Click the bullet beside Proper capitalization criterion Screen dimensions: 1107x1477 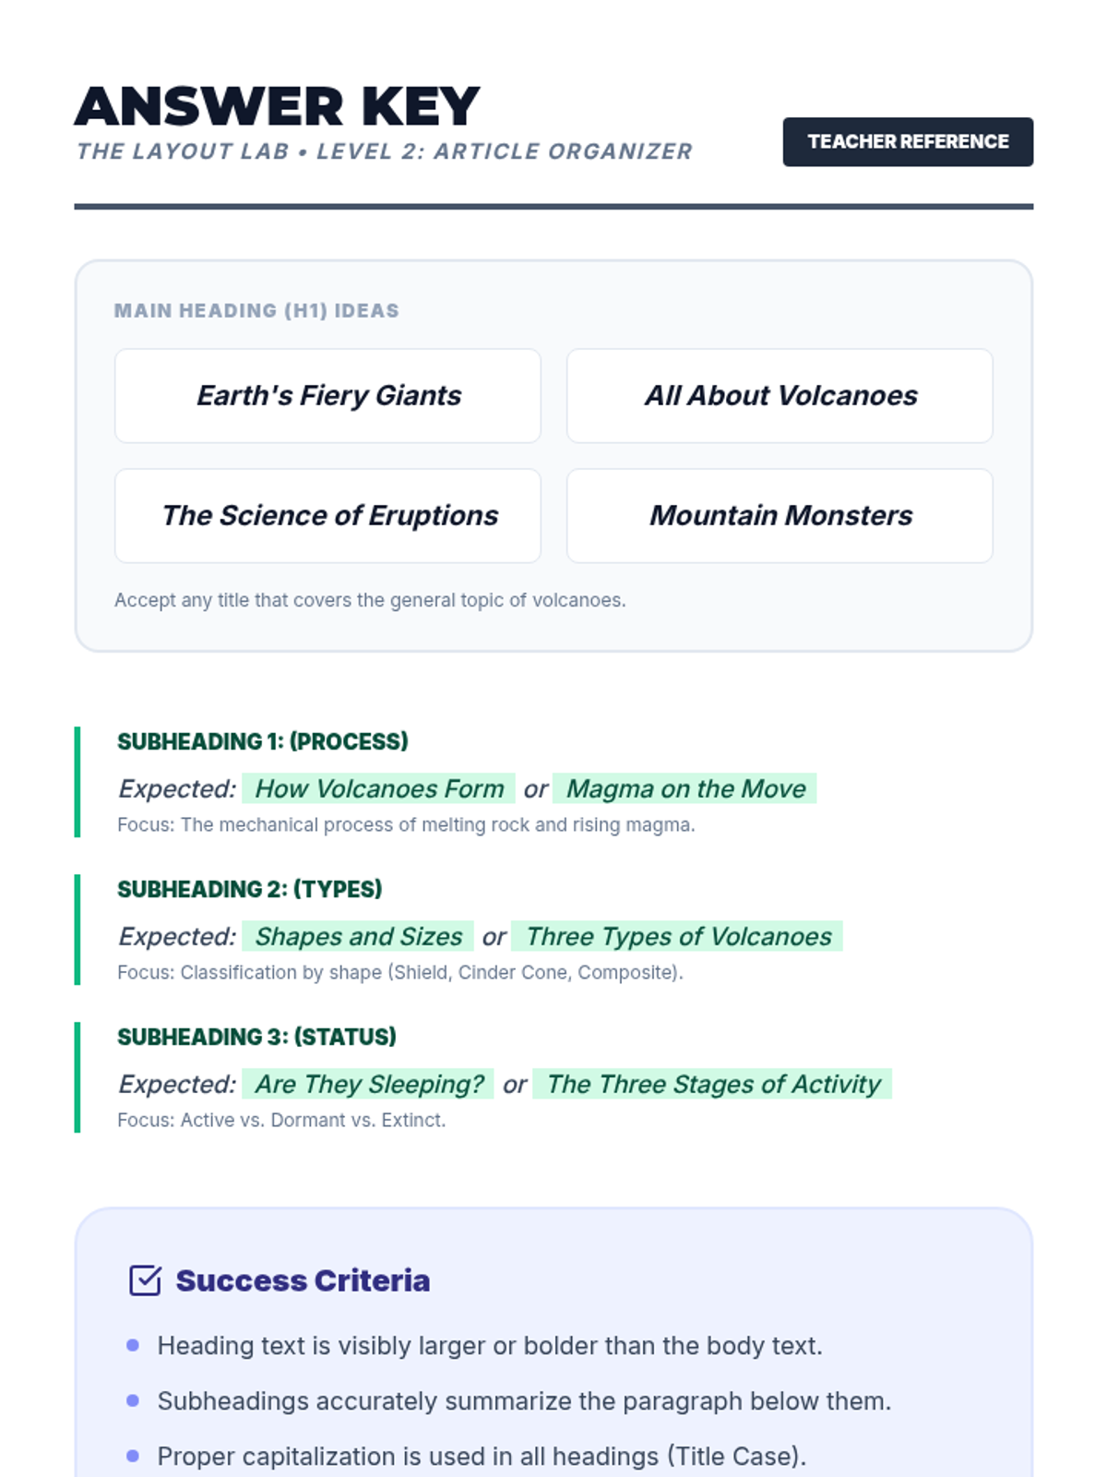[x=133, y=1457]
